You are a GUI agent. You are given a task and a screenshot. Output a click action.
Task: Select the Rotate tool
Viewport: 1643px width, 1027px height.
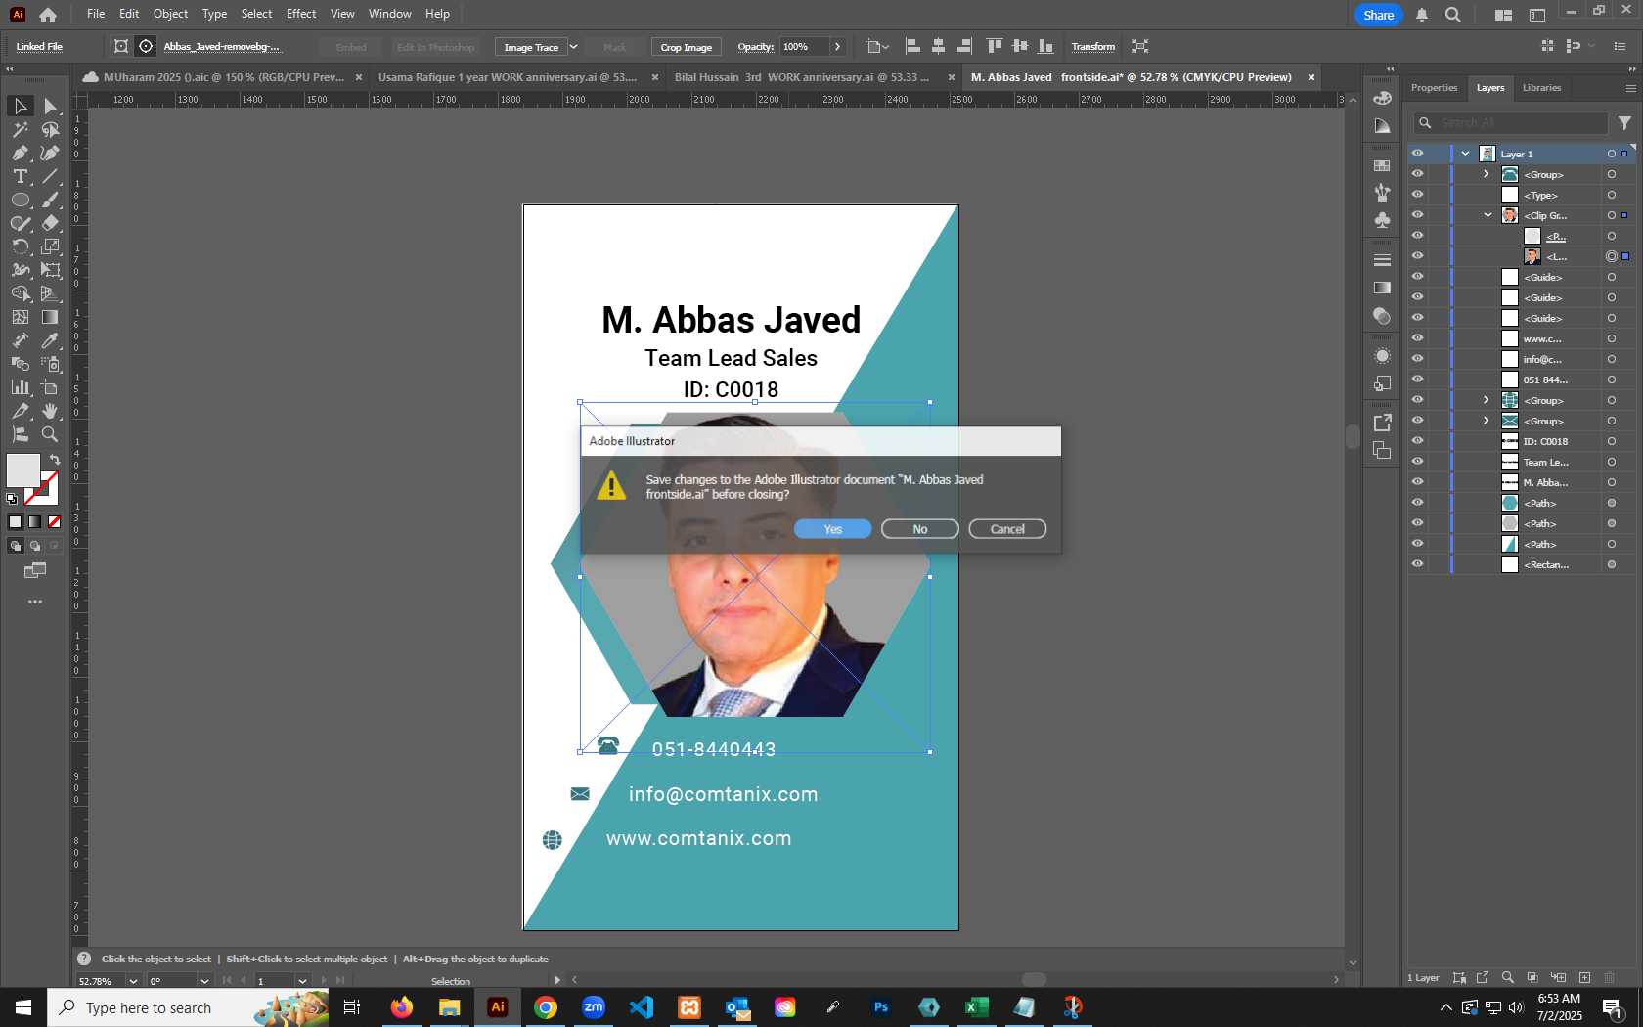pos(20,246)
